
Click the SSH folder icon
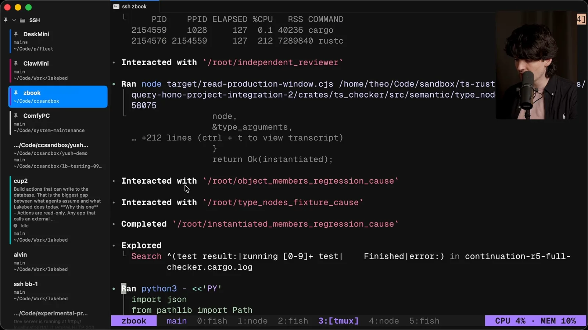coord(22,20)
